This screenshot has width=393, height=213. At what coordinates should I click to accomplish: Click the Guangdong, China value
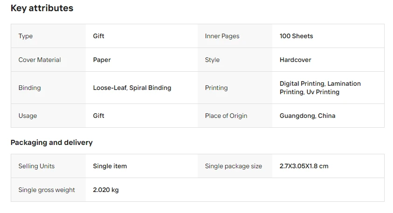pos(308,116)
